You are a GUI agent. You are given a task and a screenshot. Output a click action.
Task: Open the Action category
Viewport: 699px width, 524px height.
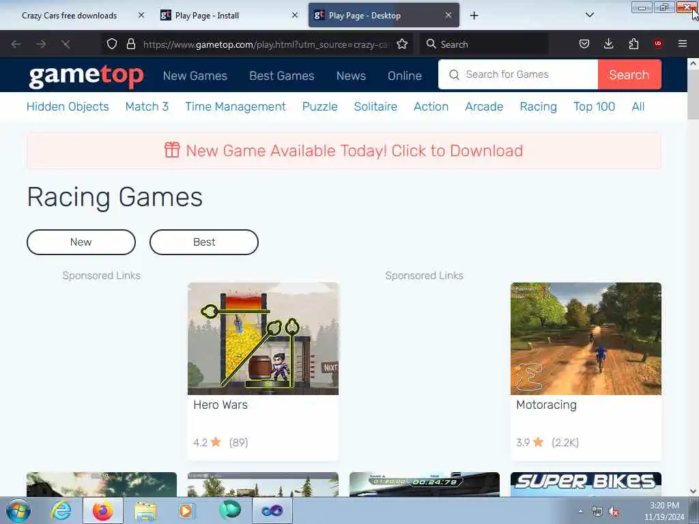pos(431,106)
